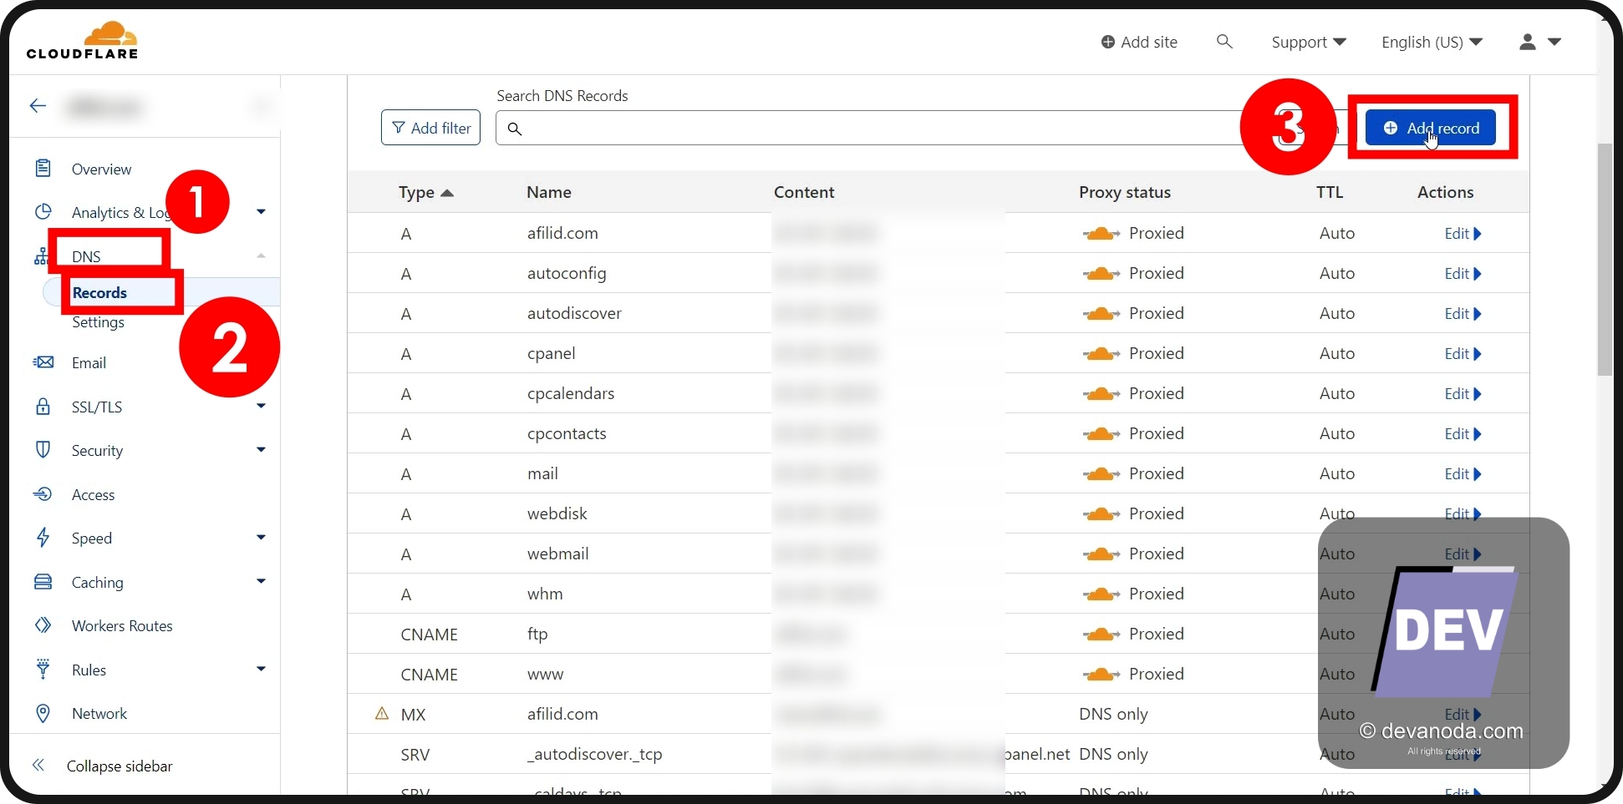This screenshot has height=804, width=1623.
Task: Edit the afilid.com A record
Action: click(x=1463, y=234)
